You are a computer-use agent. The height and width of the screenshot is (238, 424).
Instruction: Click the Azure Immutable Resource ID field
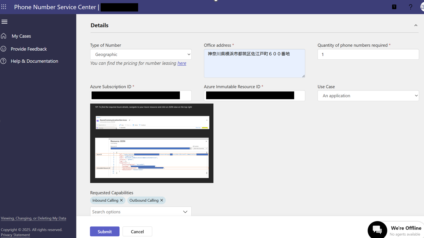coord(254,96)
